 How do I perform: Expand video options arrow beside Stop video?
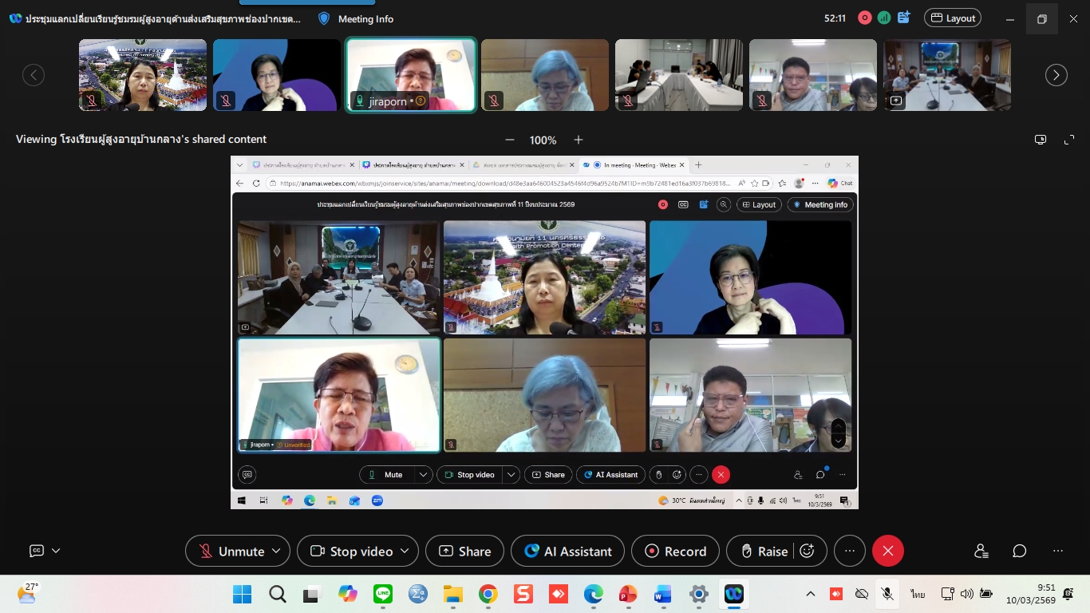tap(405, 551)
